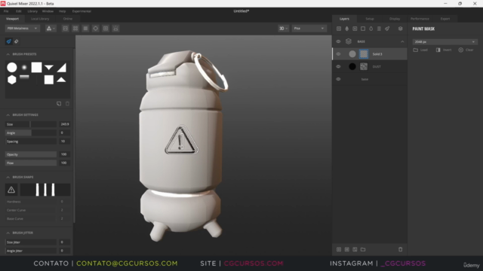483x271 pixels.
Task: Click the grid viewport layout icon
Action: (85, 29)
